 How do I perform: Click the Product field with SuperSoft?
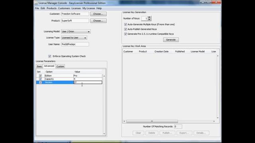75,21
